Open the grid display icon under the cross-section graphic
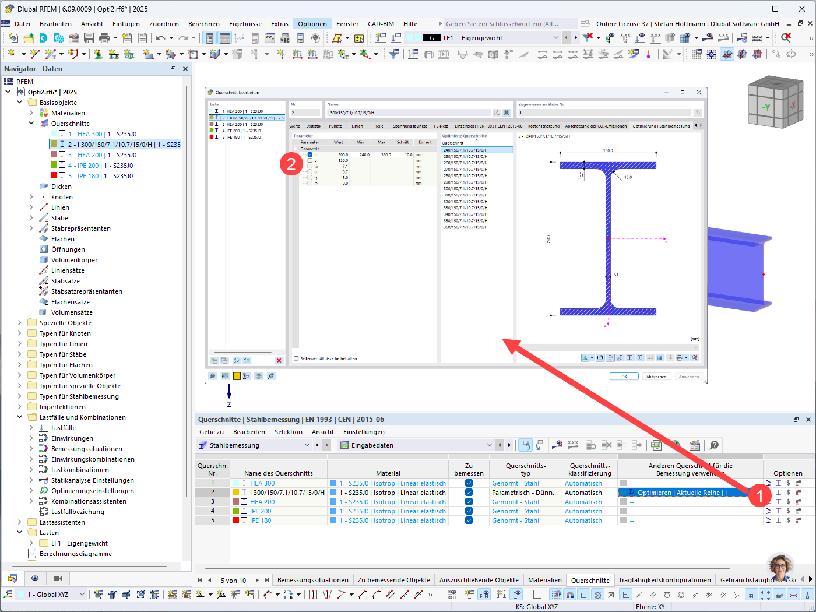 tap(660, 357)
